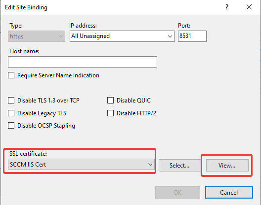Click the disabled OK button
The width and height of the screenshot is (261, 205).
click(x=177, y=192)
